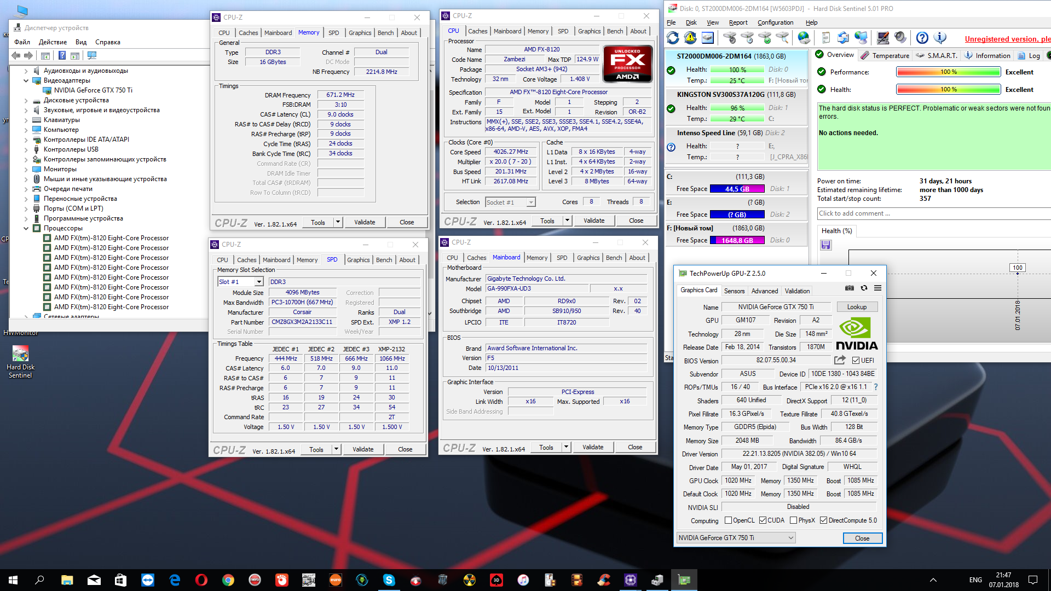Toggle the OpenCL checkbox

(728, 520)
